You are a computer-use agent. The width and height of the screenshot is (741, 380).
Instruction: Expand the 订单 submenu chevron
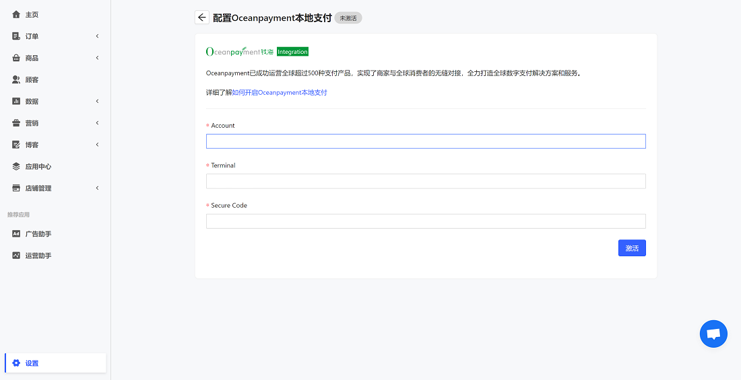pyautogui.click(x=97, y=36)
